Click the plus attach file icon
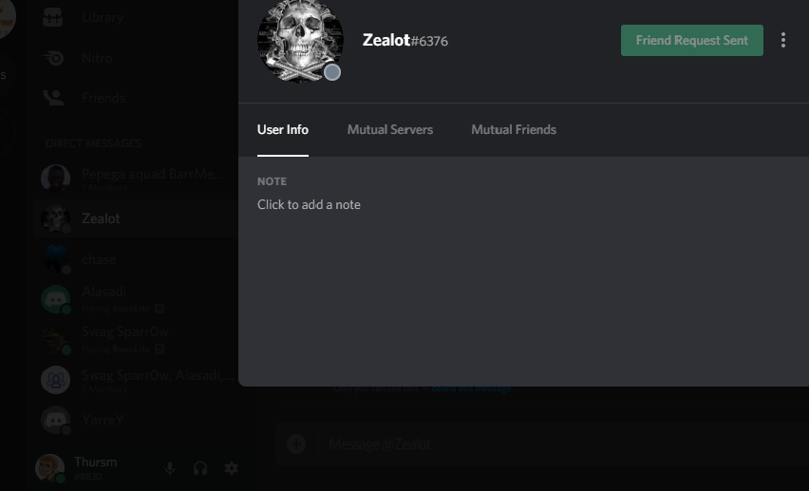 tap(296, 444)
